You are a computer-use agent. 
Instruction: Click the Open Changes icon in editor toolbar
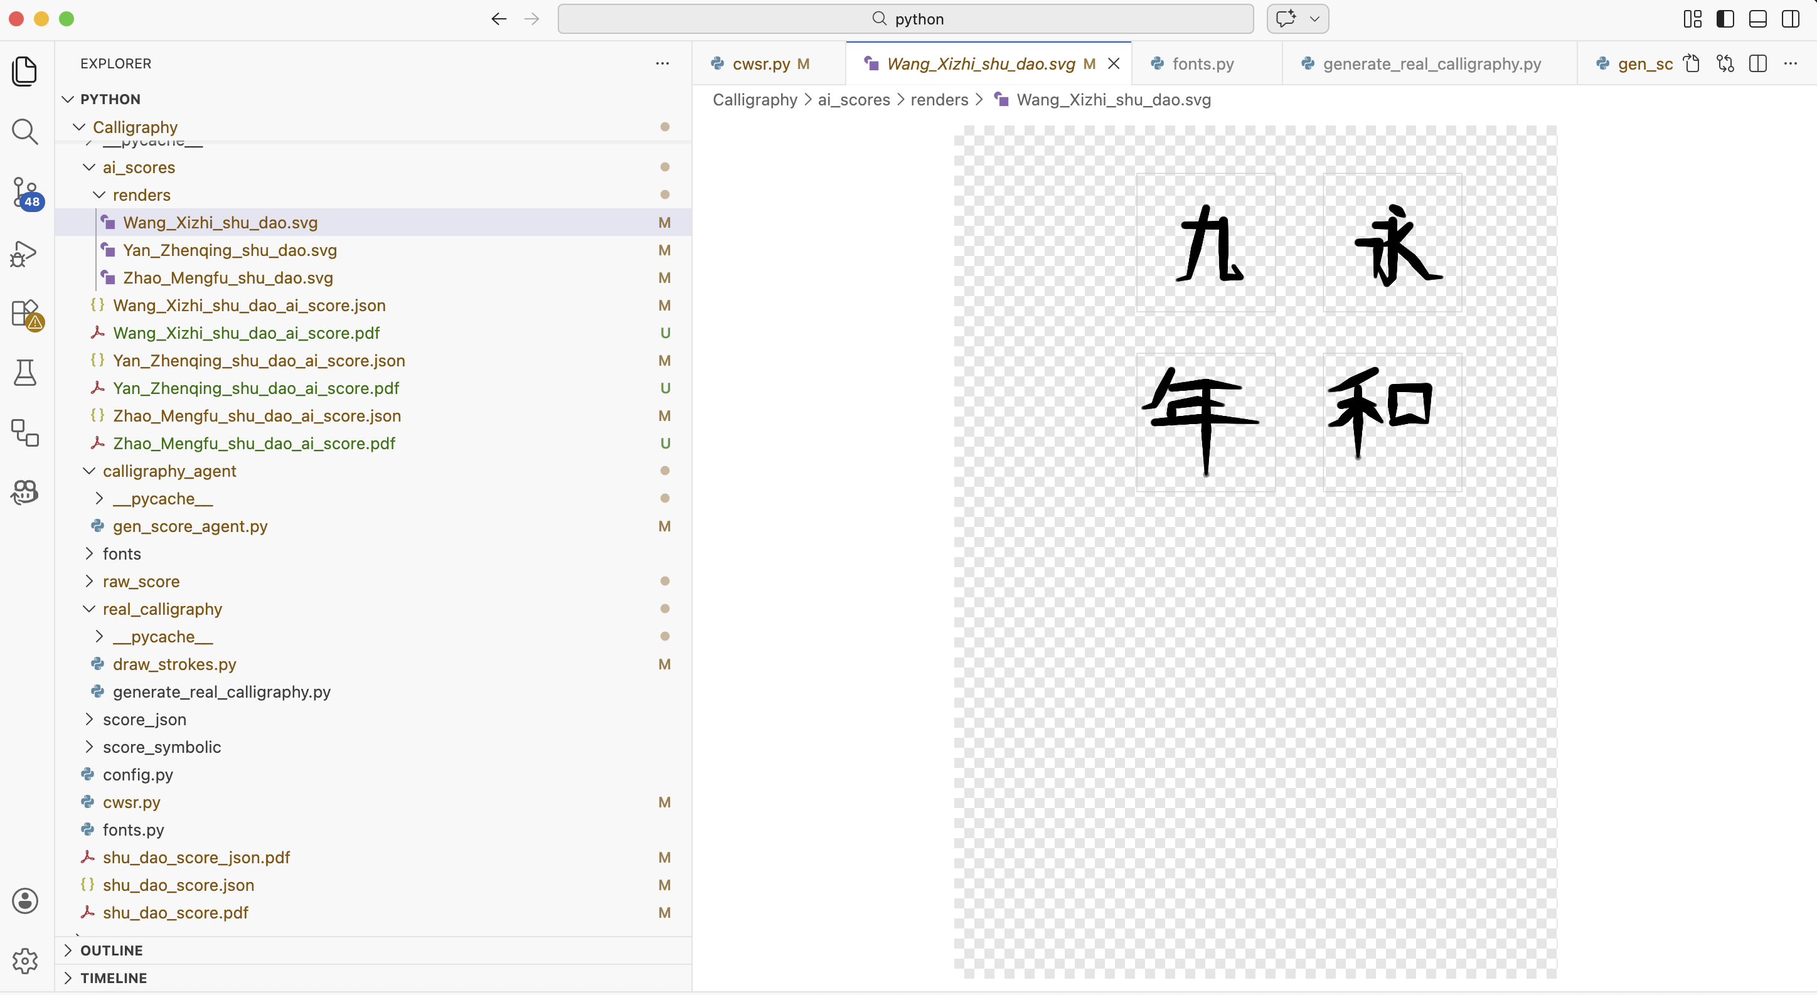[1725, 63]
